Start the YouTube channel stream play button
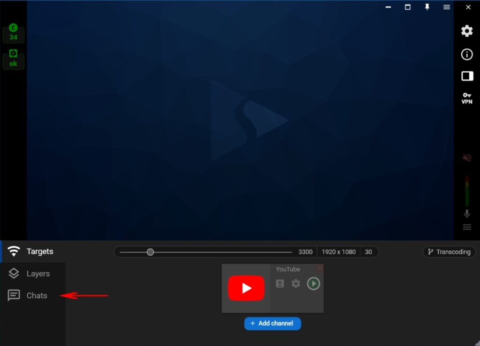 pos(313,284)
